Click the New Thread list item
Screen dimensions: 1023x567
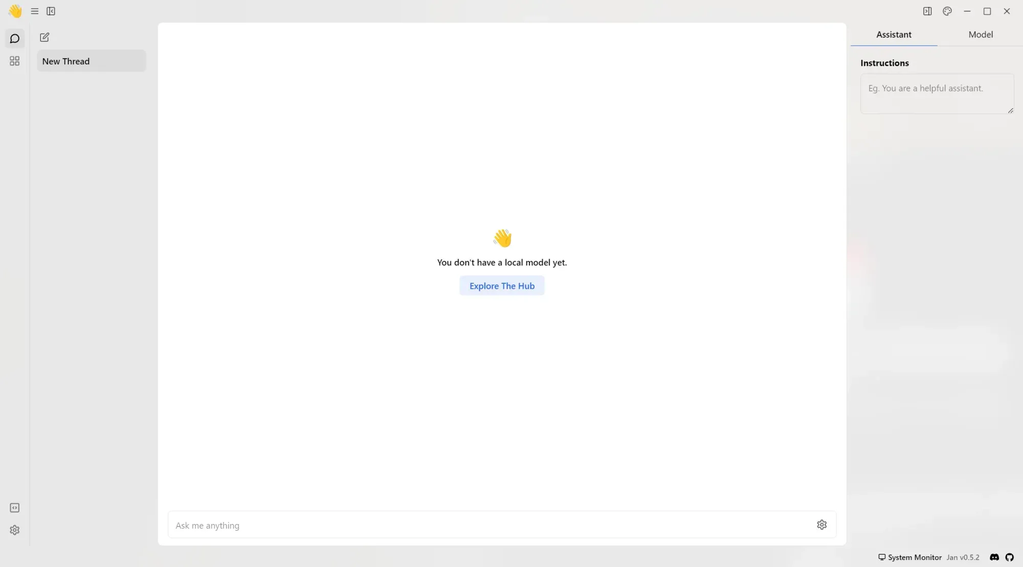(90, 61)
